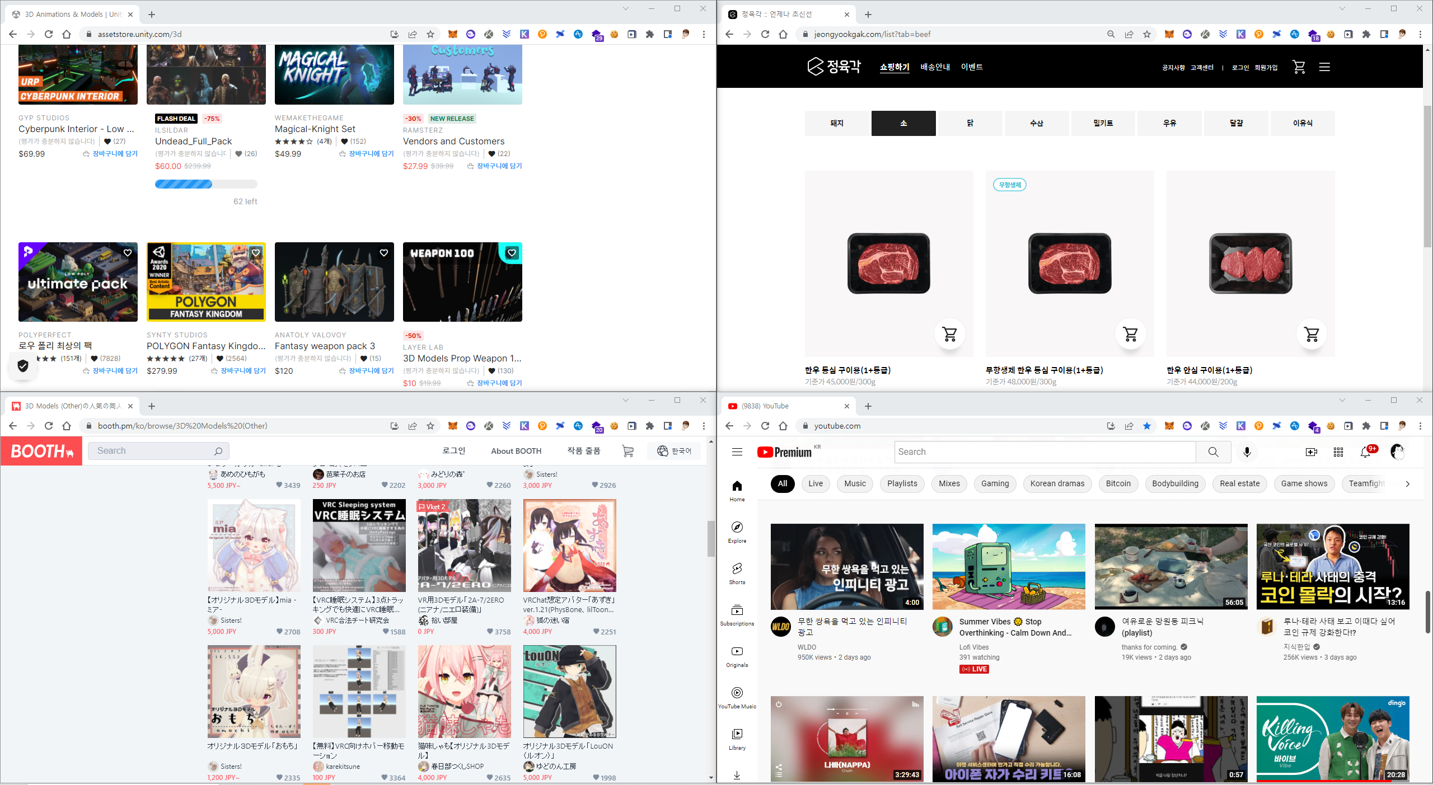
Task: Click the YouTube search input field
Action: click(x=1045, y=452)
